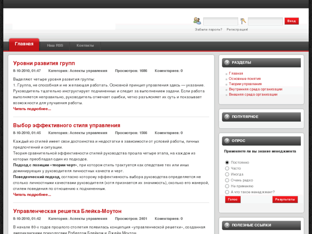Select the Часто poll option
Viewport: 312px width, 234px height.
tap(227, 168)
